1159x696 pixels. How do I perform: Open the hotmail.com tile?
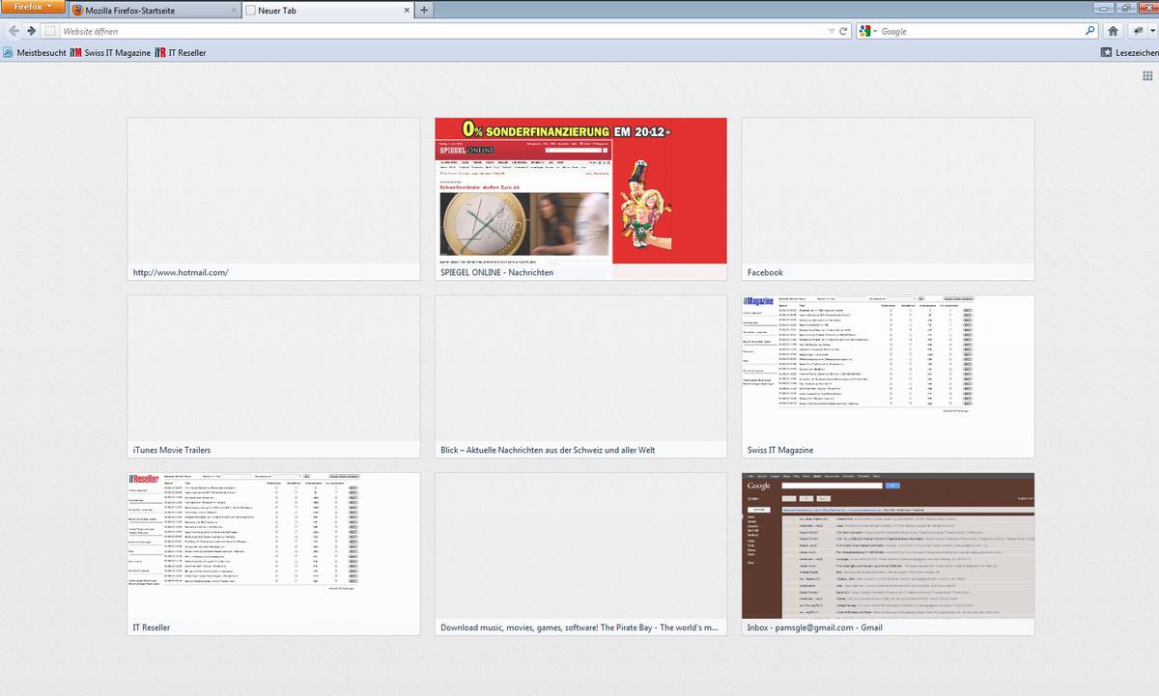[x=273, y=199]
